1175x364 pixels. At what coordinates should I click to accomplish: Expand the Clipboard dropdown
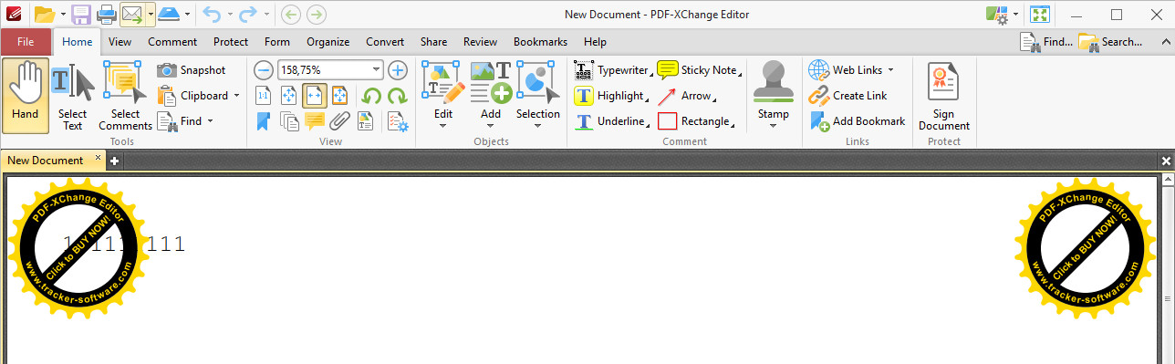pos(236,96)
